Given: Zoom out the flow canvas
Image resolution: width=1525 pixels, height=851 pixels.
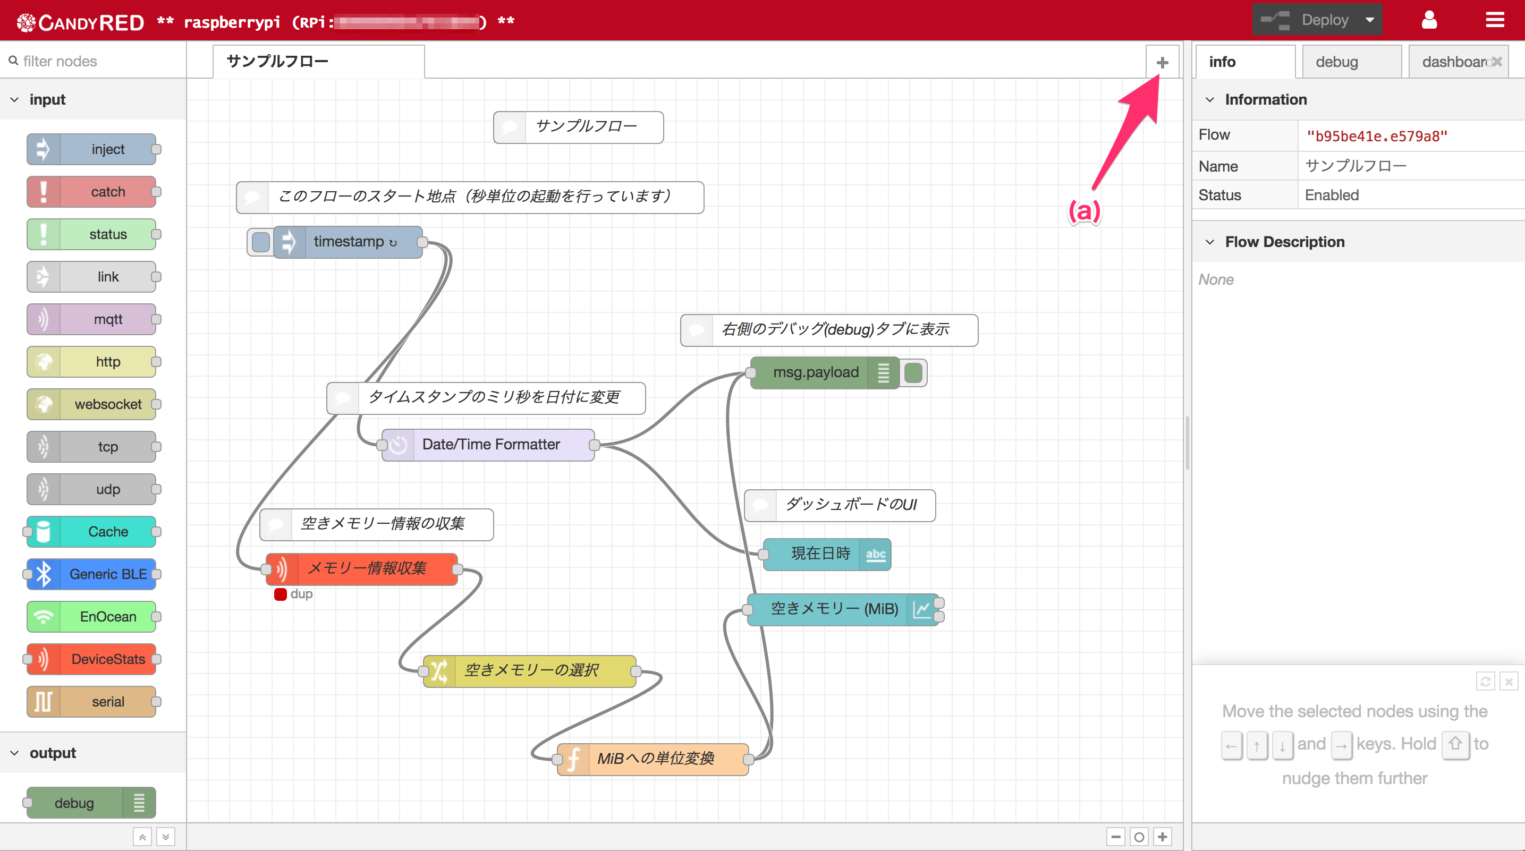Looking at the screenshot, I should 1116,837.
